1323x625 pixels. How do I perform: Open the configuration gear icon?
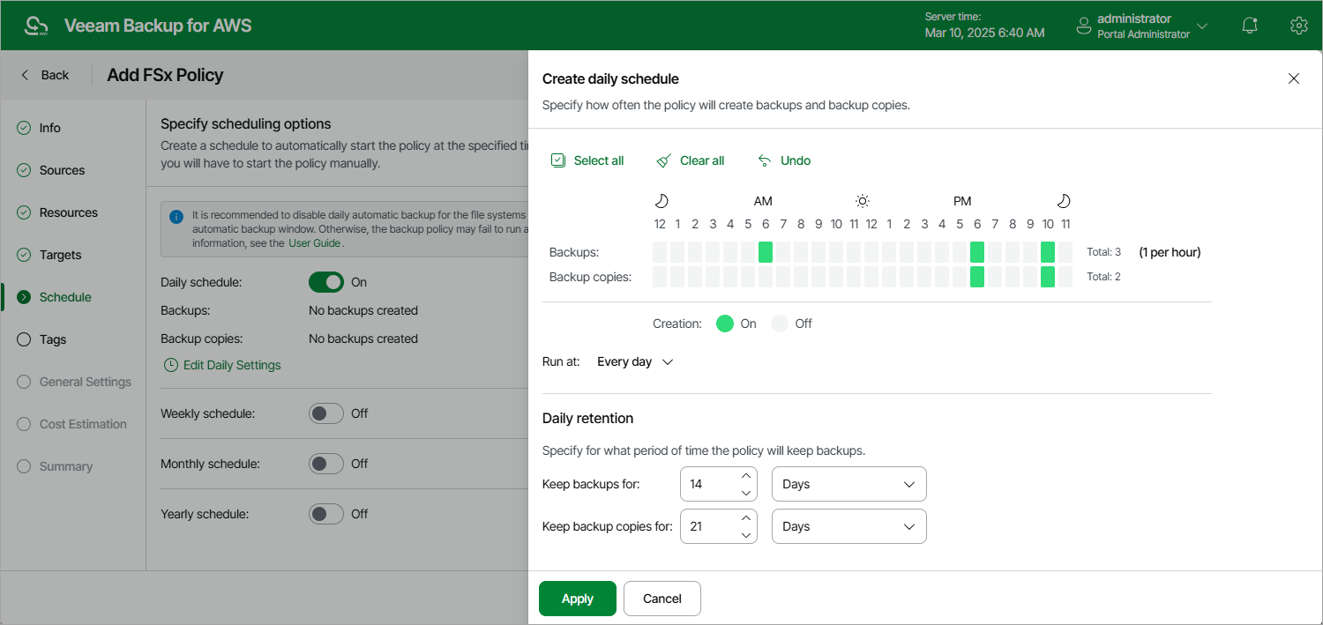(x=1298, y=26)
